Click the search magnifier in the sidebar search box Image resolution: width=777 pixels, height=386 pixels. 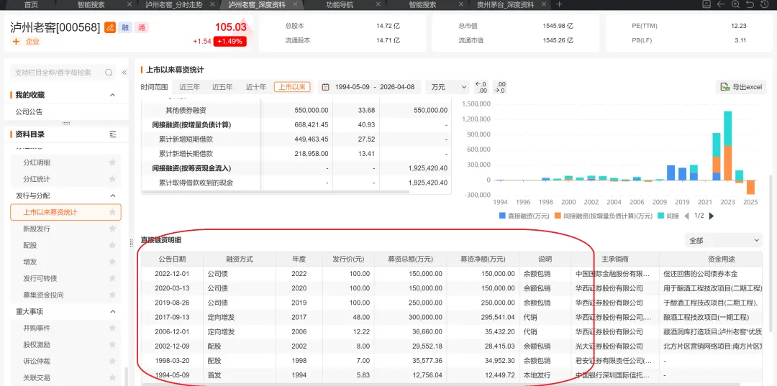(x=109, y=73)
